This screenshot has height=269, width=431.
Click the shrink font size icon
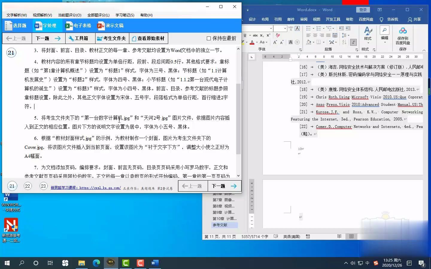[282, 42]
